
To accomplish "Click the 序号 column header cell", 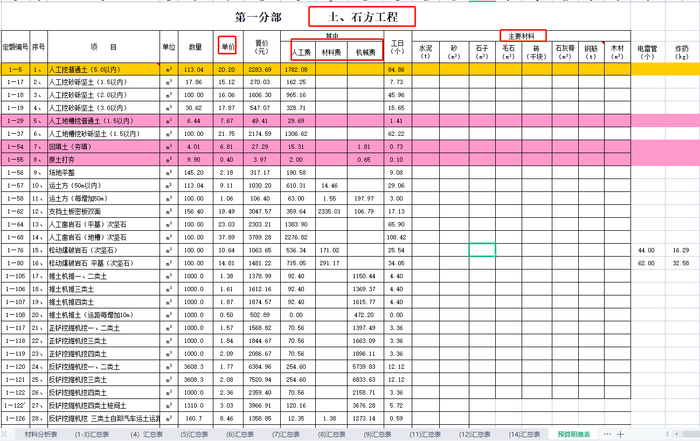I will coord(38,47).
